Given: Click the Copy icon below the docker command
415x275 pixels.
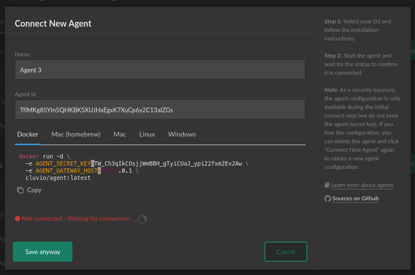Looking at the screenshot, I should pyautogui.click(x=20, y=190).
